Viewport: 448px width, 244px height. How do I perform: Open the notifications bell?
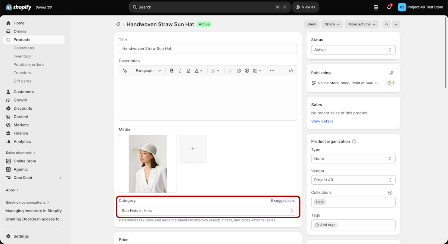tap(389, 7)
